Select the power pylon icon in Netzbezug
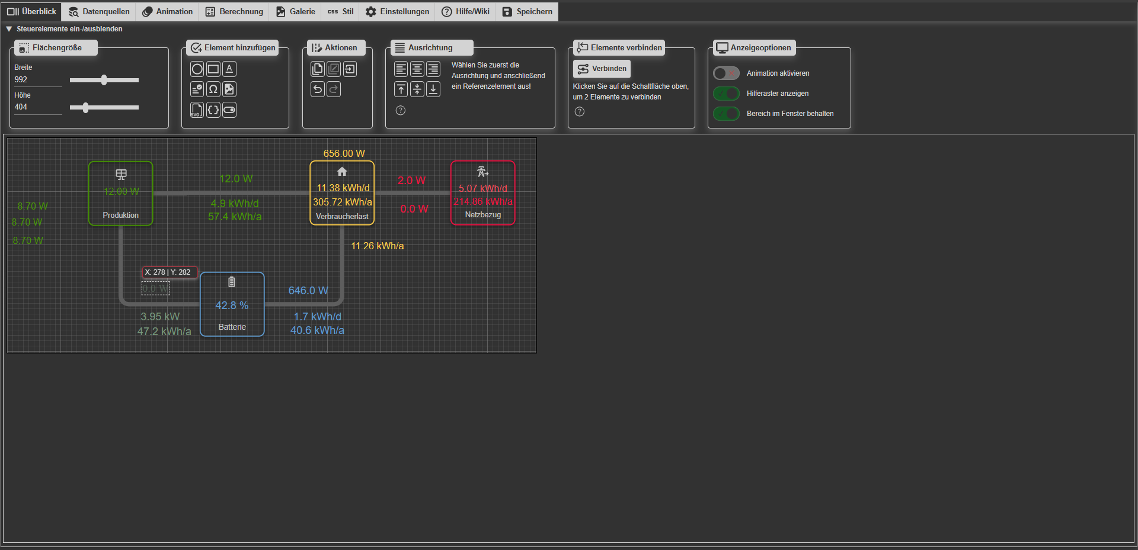 [483, 172]
